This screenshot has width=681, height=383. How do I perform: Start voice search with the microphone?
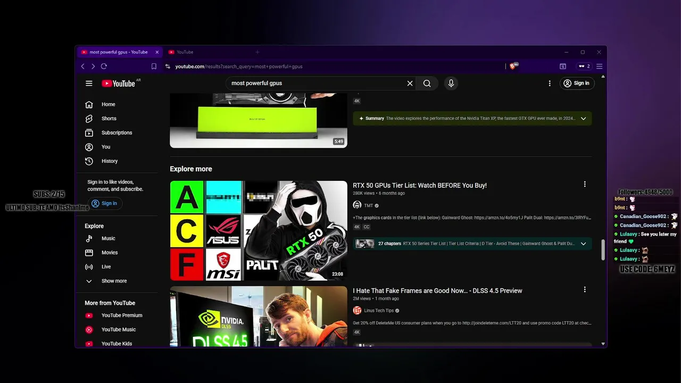[x=451, y=84]
